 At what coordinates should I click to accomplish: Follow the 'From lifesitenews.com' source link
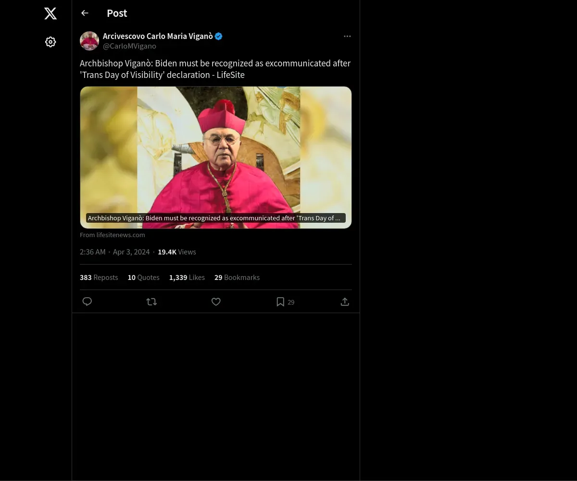coord(113,235)
